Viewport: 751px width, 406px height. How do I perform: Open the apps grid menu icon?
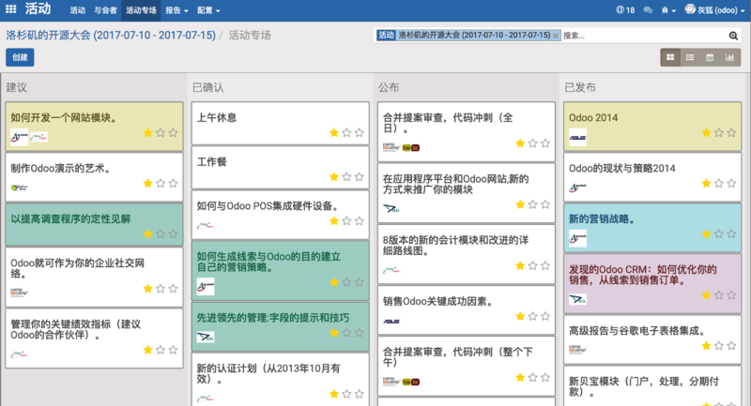point(10,8)
